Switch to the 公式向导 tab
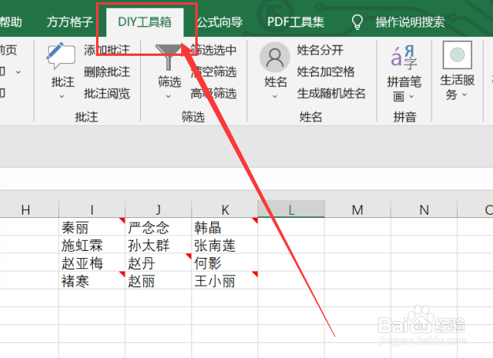This screenshot has width=493, height=358. pos(220,22)
